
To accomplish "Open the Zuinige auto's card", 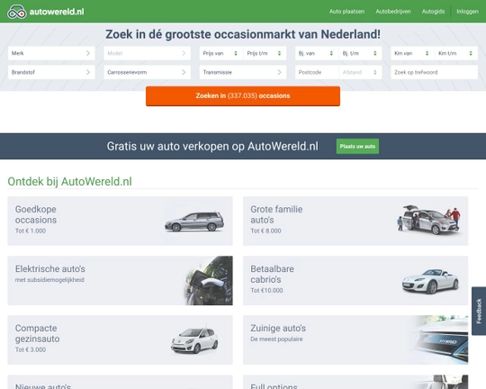I will point(355,340).
